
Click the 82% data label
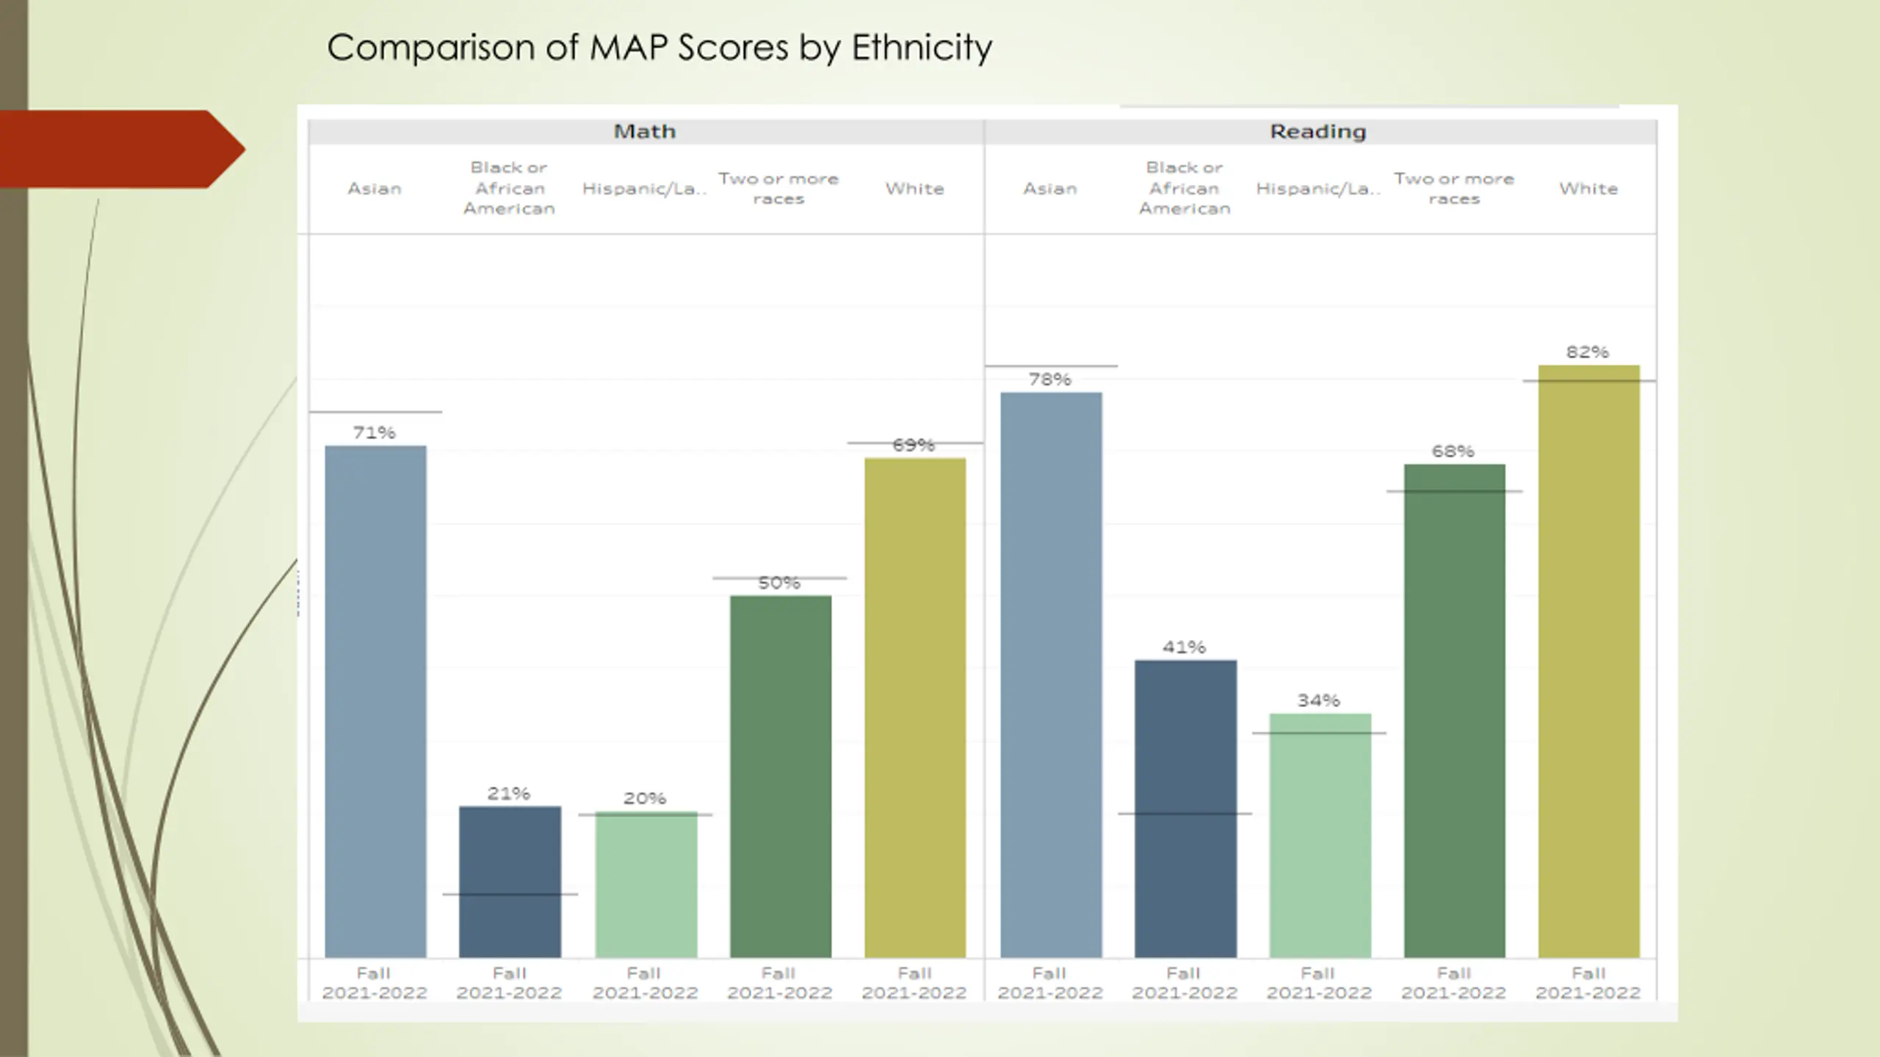tap(1587, 352)
